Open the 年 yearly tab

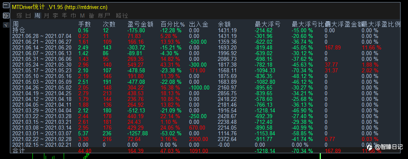pyautogui.click(x=65, y=16)
